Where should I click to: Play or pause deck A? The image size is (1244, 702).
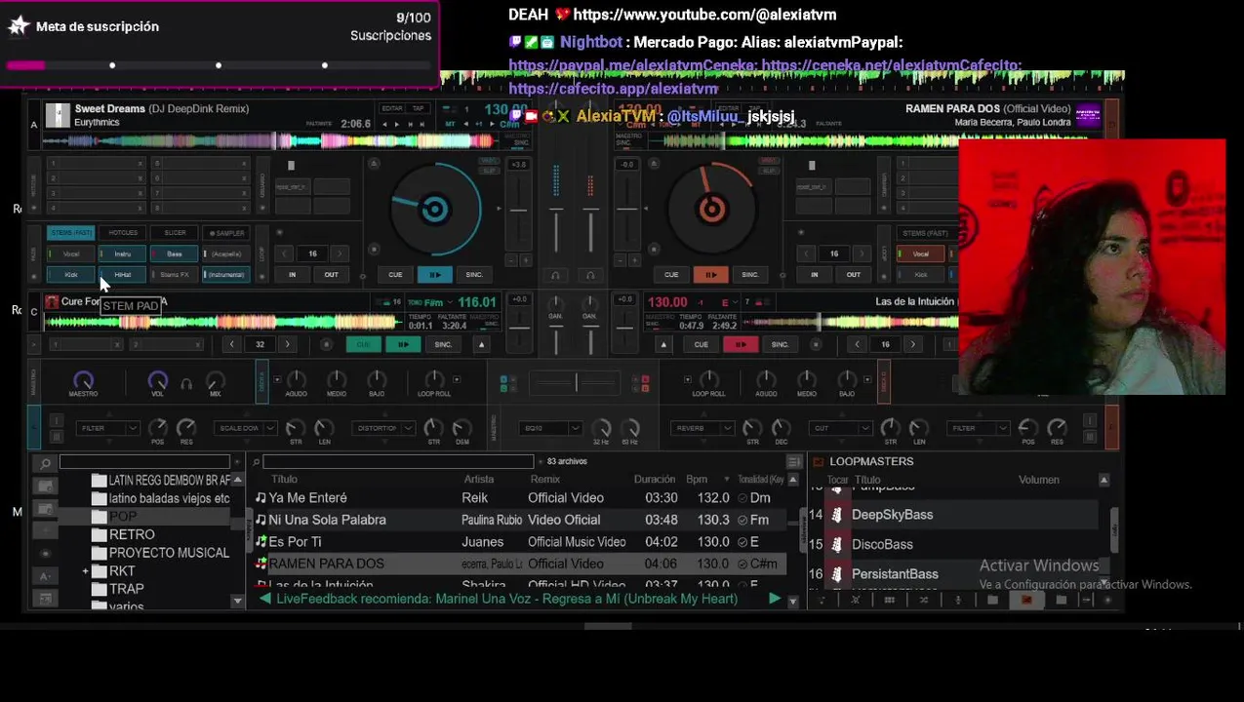tap(434, 275)
